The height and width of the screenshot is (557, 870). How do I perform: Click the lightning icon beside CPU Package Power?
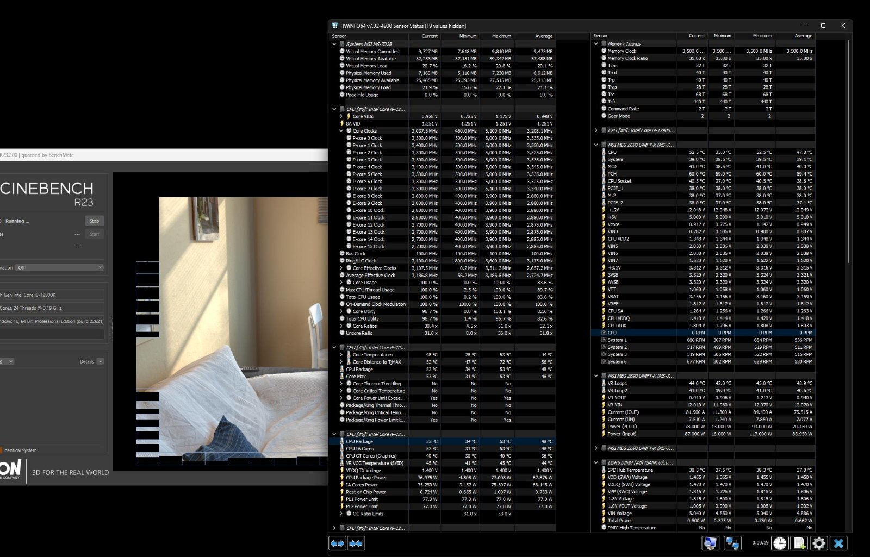pos(342,478)
